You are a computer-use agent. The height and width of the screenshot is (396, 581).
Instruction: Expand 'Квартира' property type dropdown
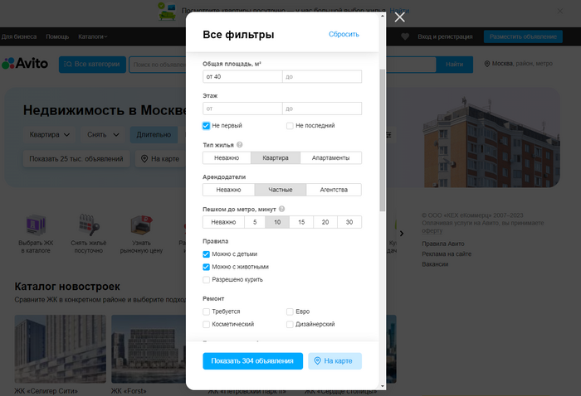click(x=49, y=134)
